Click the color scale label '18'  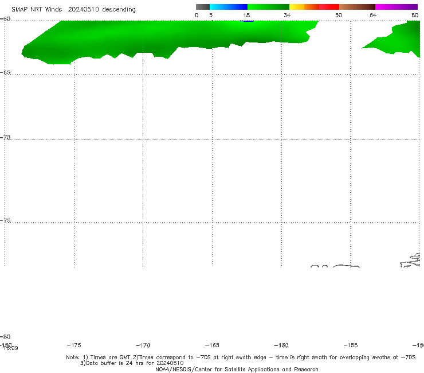tap(246, 15)
